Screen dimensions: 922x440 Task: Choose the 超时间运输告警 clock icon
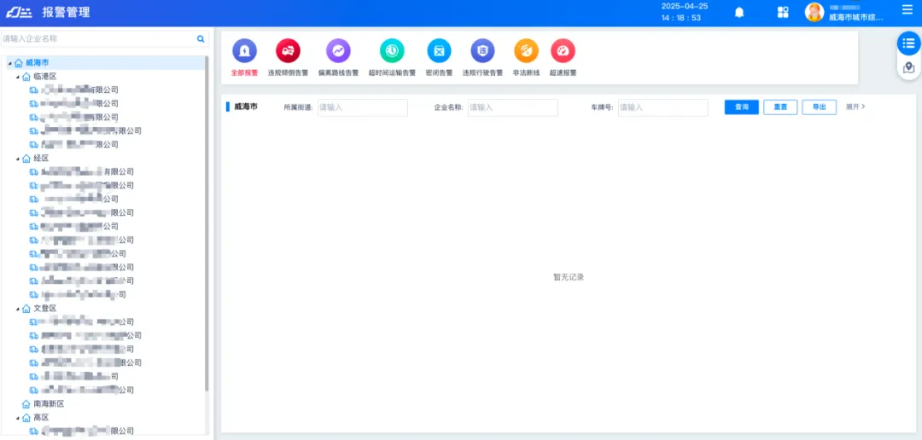click(392, 51)
